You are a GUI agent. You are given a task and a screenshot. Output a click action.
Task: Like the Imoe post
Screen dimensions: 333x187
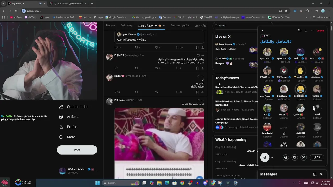(x=157, y=92)
